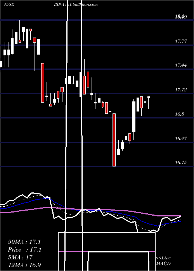The height and width of the screenshot is (271, 194).
Task: Click the 16.15 price axis label
Action: click(x=181, y=163)
